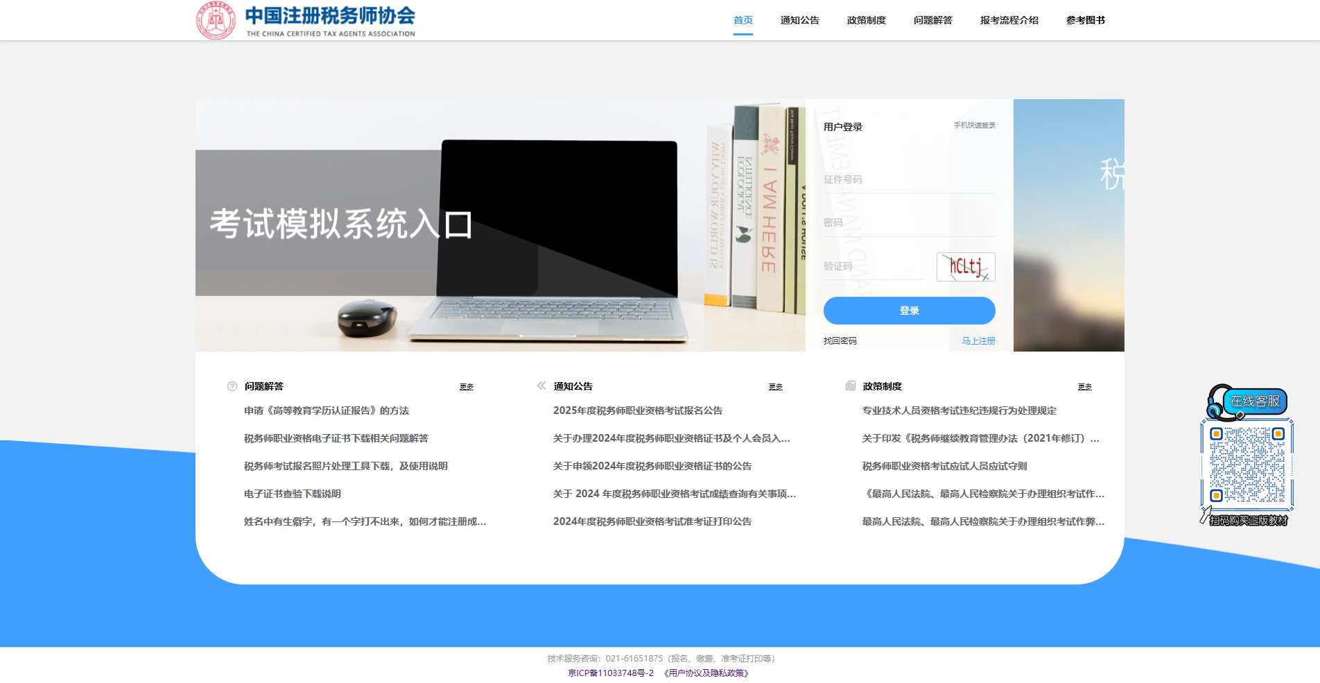The image size is (1320, 683).
Task: Click 找回密码 to recover password
Action: tap(839, 340)
